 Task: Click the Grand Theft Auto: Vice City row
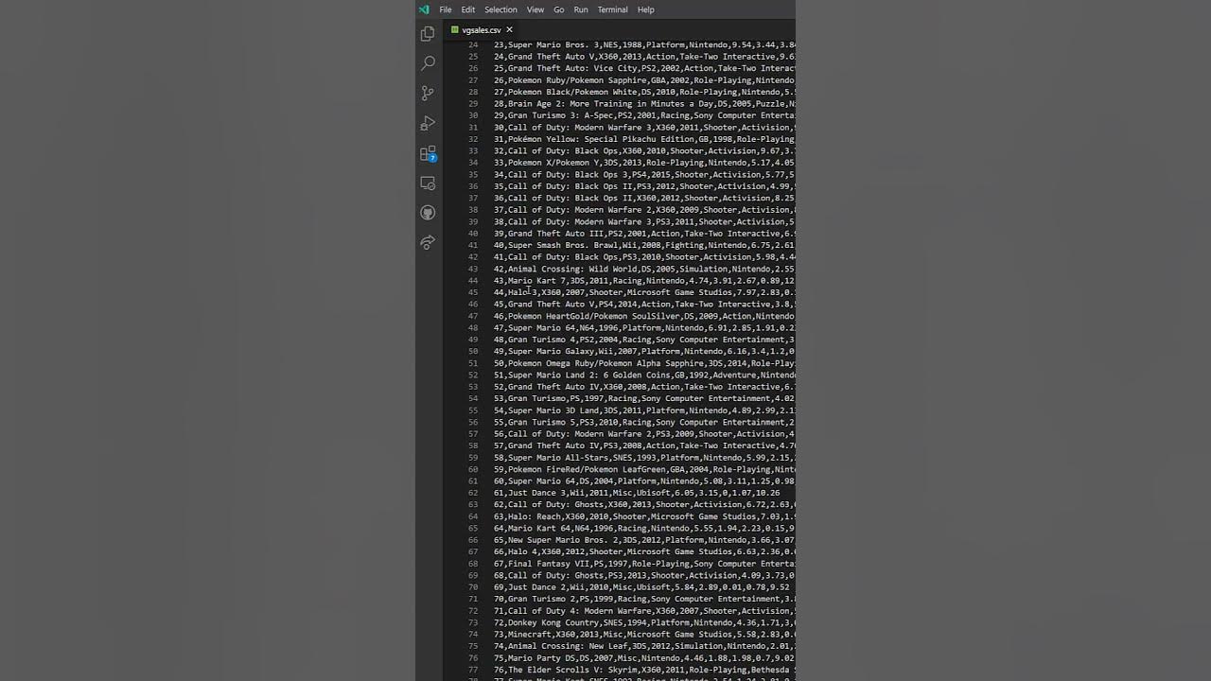[x=644, y=68]
